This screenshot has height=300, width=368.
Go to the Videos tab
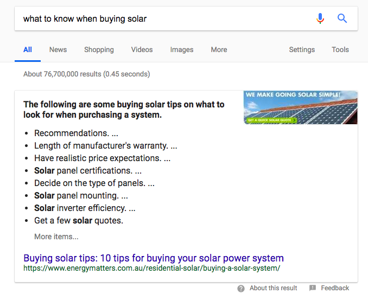click(x=142, y=49)
